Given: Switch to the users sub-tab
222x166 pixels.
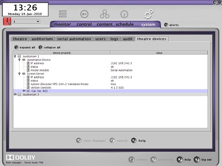Looking at the screenshot, I should click(x=100, y=39).
